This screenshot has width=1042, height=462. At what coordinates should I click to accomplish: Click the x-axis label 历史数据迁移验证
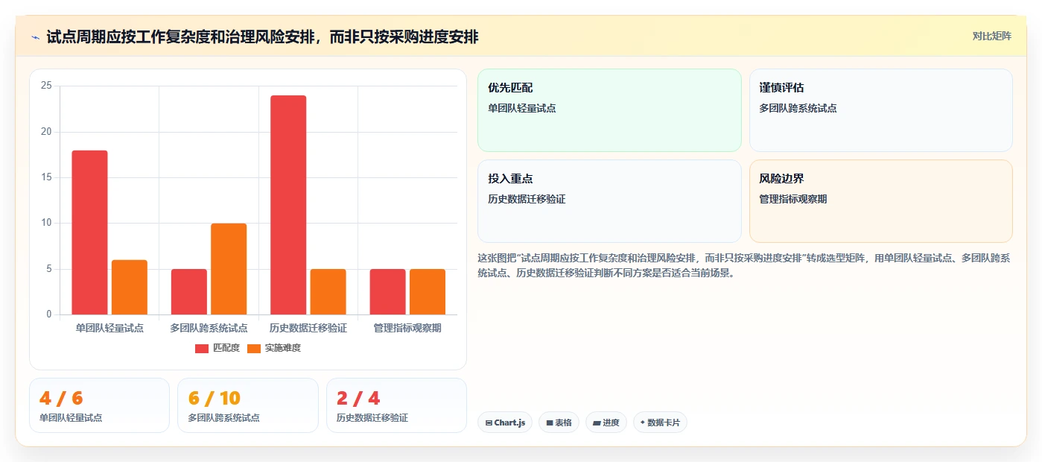(308, 328)
